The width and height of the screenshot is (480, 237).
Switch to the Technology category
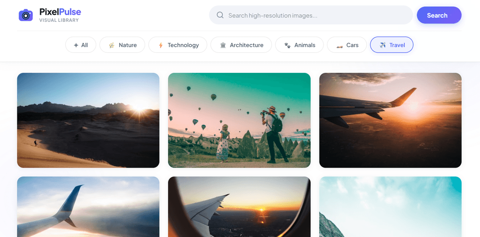coord(178,45)
